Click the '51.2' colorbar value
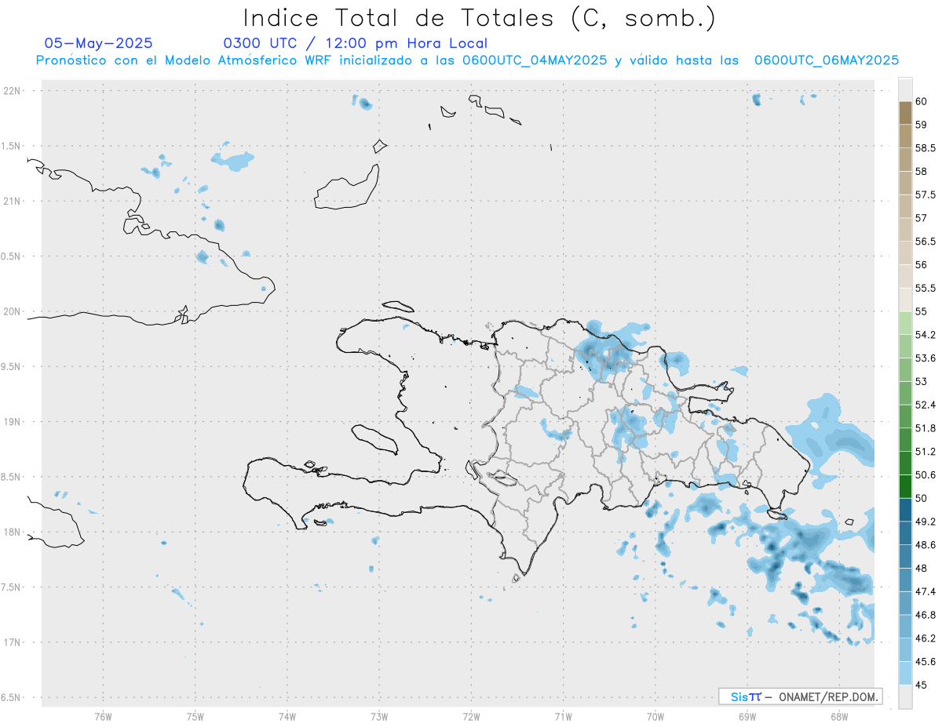This screenshot has height=727, width=942. 926,452
